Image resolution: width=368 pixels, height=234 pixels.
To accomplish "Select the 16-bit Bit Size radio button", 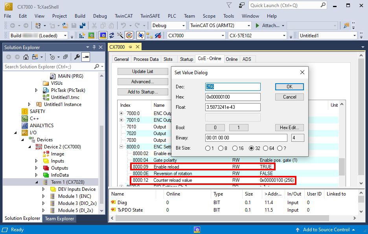I will pyautogui.click(x=235, y=148).
